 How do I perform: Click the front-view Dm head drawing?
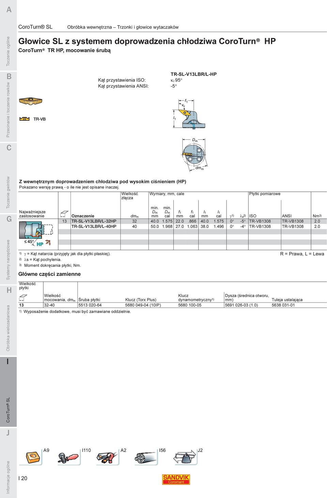[194, 155]
